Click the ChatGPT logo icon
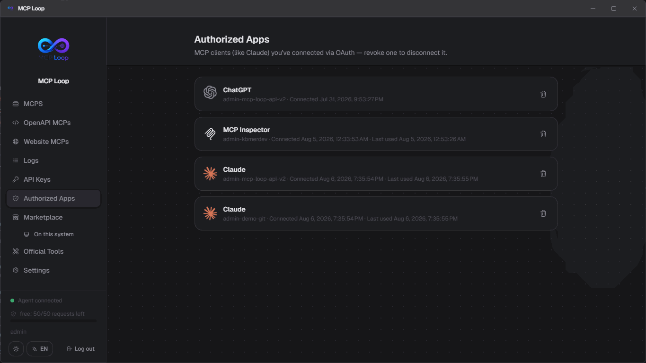This screenshot has height=363, width=646. pyautogui.click(x=210, y=92)
